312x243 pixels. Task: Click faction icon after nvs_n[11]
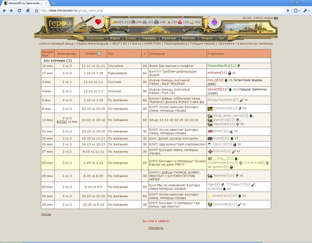226,80
